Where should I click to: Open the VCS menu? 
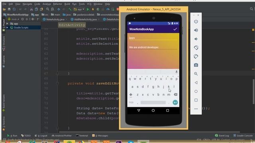(89, 4)
